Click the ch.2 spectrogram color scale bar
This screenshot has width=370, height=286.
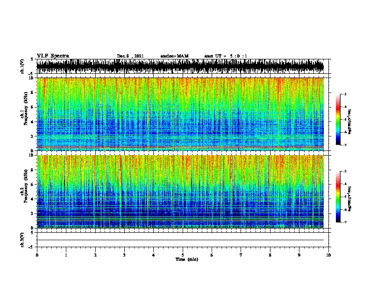(x=338, y=197)
